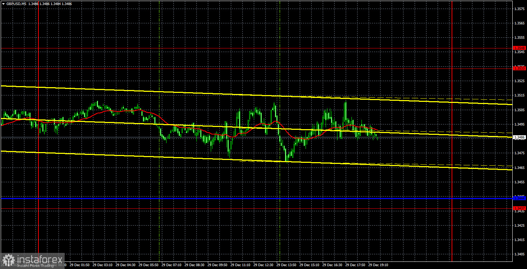Click the 29 Dec 12:30 time label
527x269 pixels.
pos(263,265)
